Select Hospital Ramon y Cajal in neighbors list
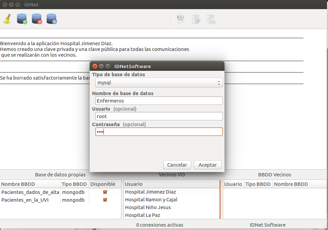 [x=151, y=200]
